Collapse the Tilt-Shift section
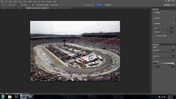The image size is (176, 99). [x=153, y=24]
